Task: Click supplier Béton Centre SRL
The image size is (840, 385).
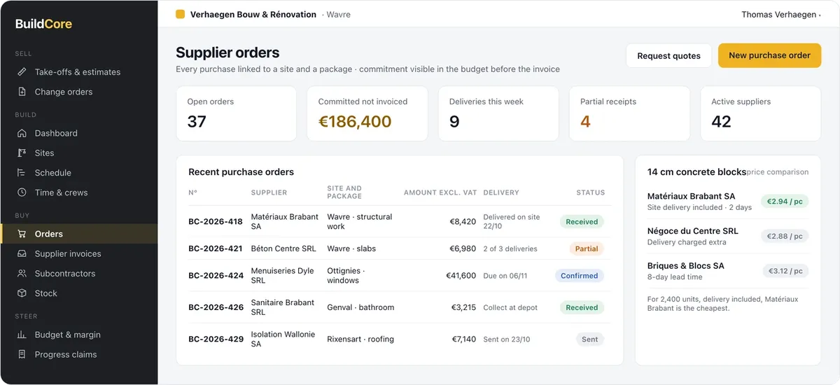Action: pyautogui.click(x=283, y=248)
